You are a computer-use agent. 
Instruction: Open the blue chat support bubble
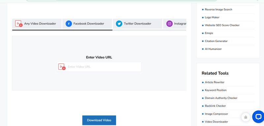click(x=258, y=116)
